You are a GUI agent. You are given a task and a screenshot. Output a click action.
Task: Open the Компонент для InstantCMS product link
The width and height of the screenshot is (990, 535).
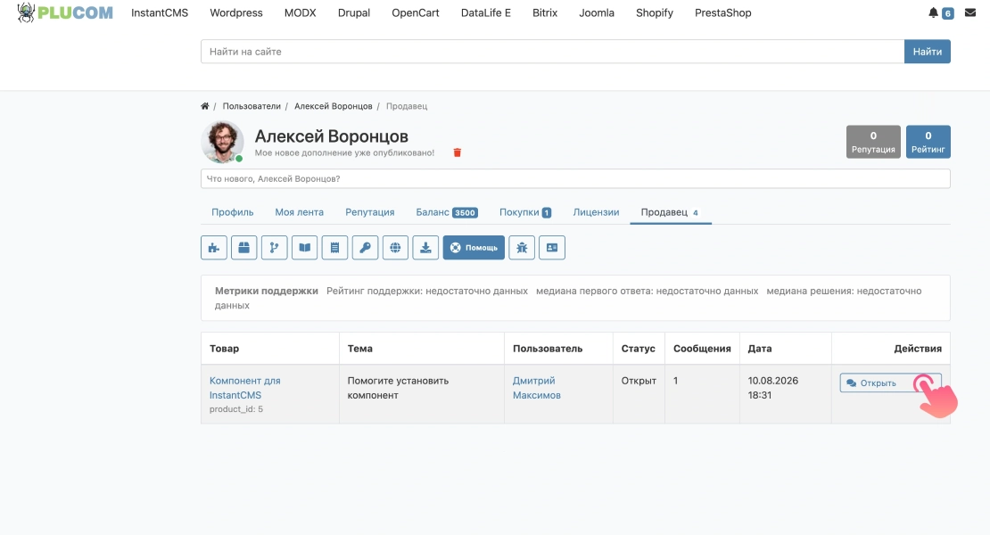click(245, 388)
